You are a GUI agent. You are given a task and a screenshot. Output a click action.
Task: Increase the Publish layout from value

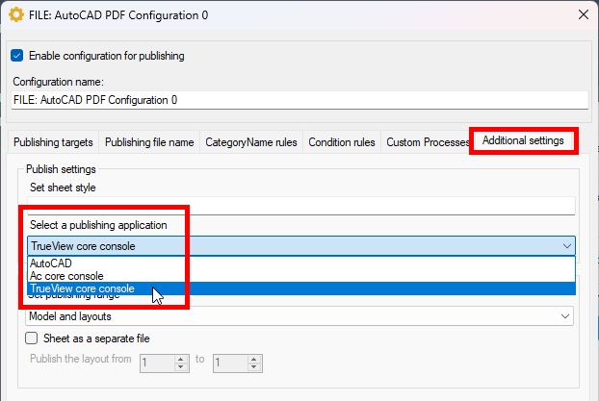182,359
